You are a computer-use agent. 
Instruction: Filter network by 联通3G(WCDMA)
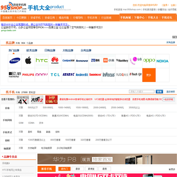click(60, 116)
